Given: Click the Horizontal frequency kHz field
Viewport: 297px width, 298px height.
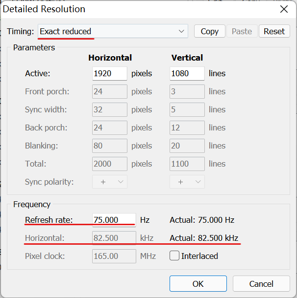Looking at the screenshot, I should [114, 238].
